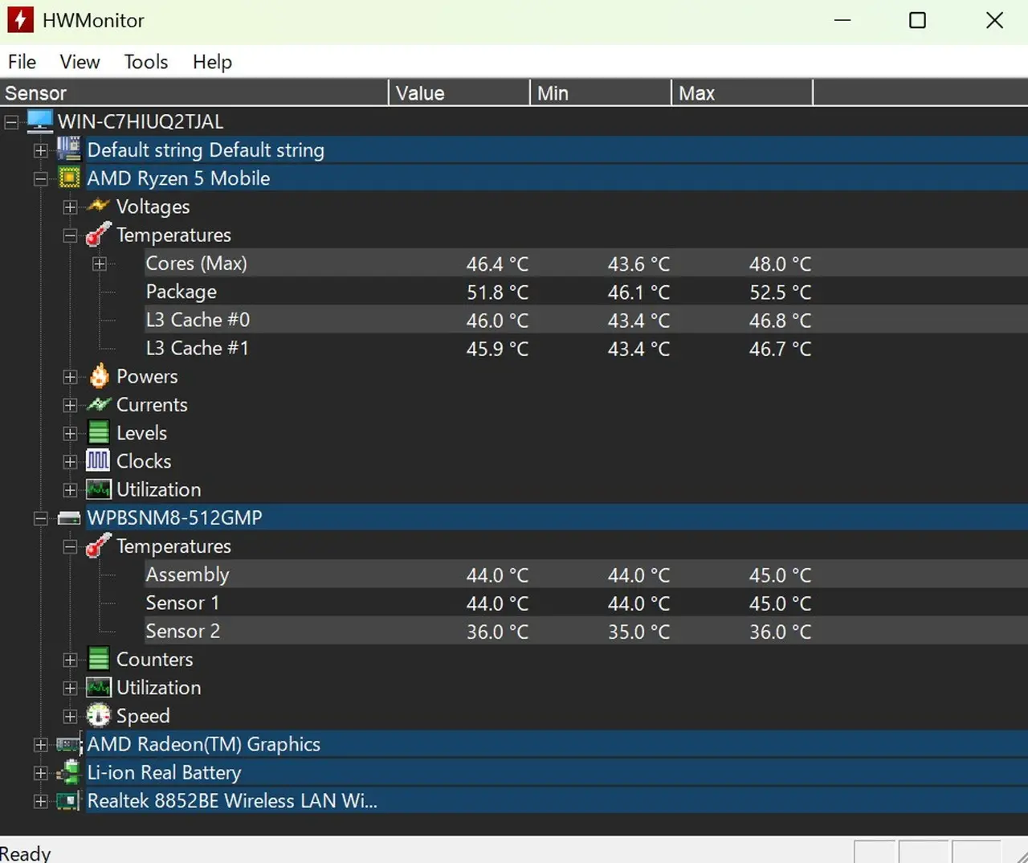
Task: Click the Realtek Wireless LAN adapter icon
Action: tap(69, 801)
